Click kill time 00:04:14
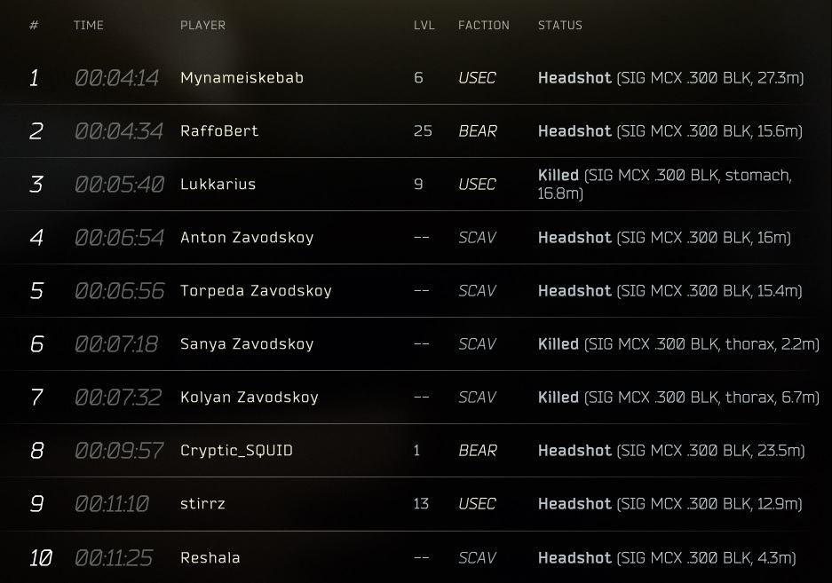This screenshot has height=583, width=832. tap(116, 78)
